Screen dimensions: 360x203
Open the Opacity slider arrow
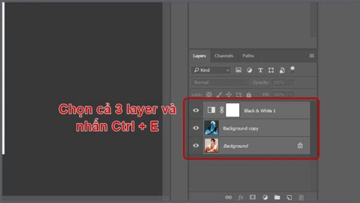[x=290, y=82]
